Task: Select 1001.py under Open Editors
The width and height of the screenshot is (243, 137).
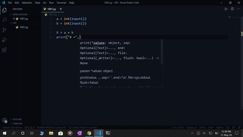Action: (24, 19)
